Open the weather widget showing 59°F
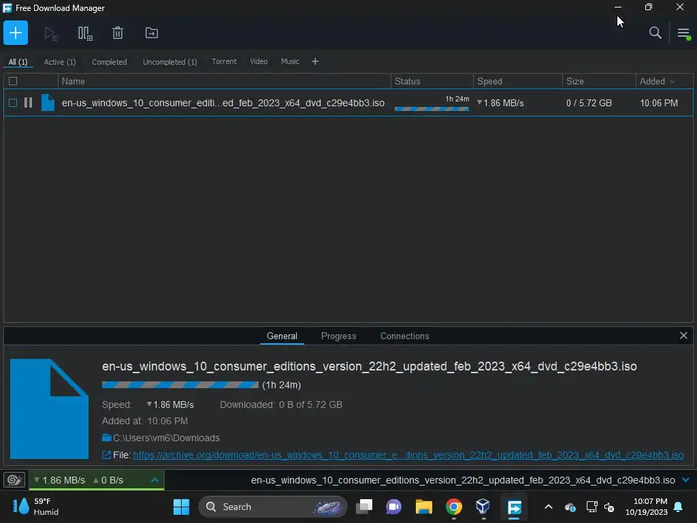This screenshot has width=697, height=523. [35, 507]
